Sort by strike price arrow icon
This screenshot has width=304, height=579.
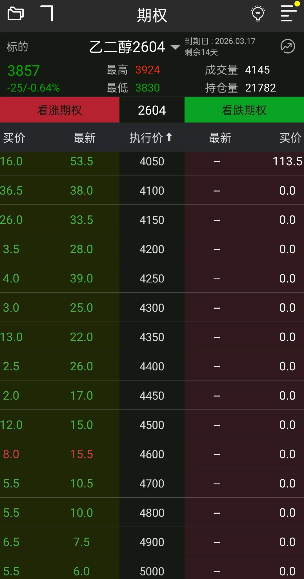tap(169, 137)
